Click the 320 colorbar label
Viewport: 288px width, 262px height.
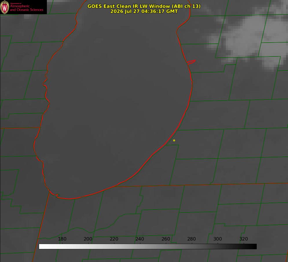244,239
